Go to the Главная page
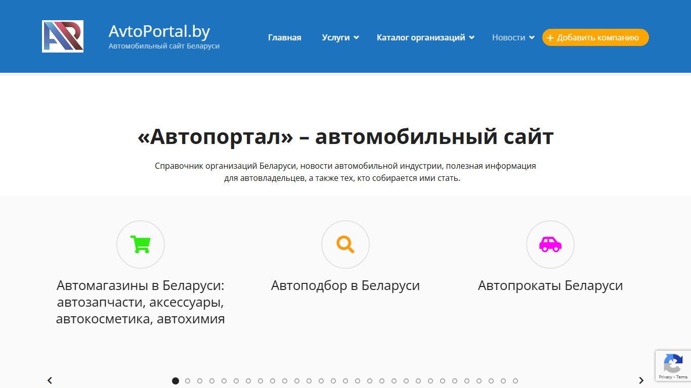The image size is (691, 388). [285, 37]
